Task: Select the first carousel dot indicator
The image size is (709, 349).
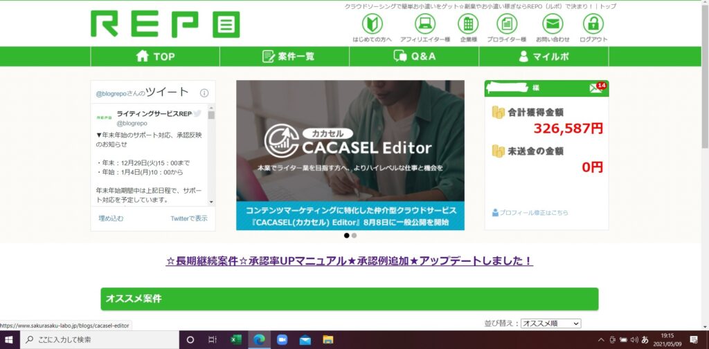Action: click(x=346, y=236)
